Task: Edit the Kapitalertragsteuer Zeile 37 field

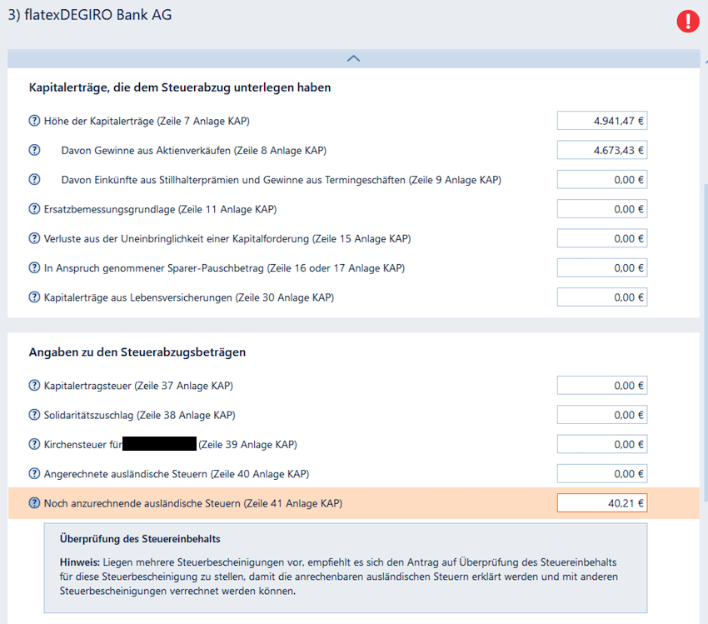Action: click(602, 385)
